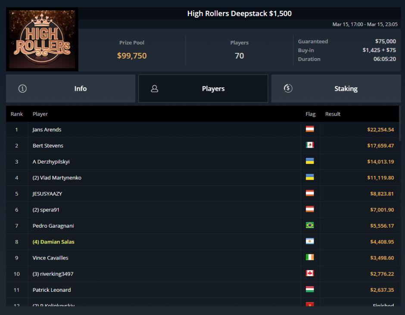Click the $4,408.95 result
This screenshot has height=315, width=405.
(382, 242)
